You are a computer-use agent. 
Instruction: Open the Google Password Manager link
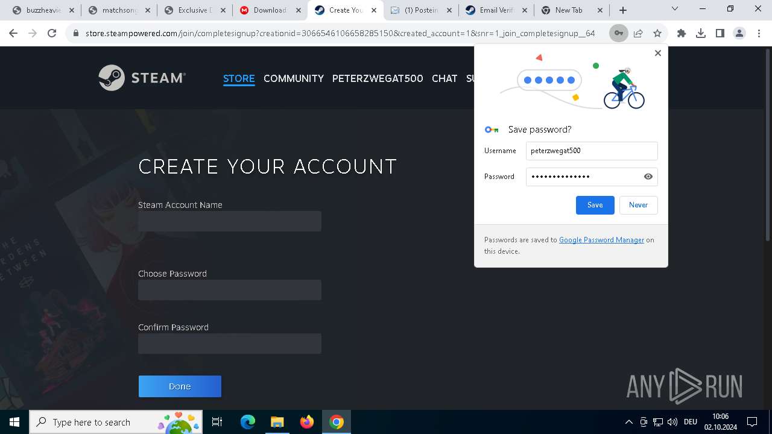tap(601, 240)
